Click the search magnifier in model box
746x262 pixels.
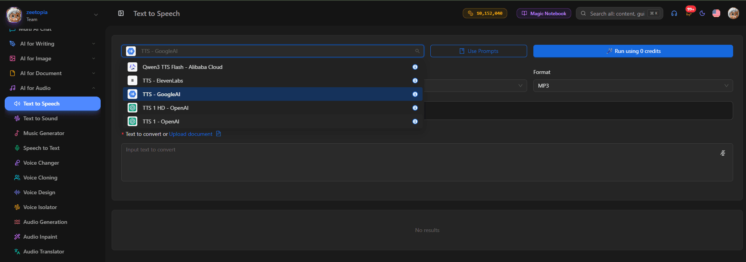[417, 51]
